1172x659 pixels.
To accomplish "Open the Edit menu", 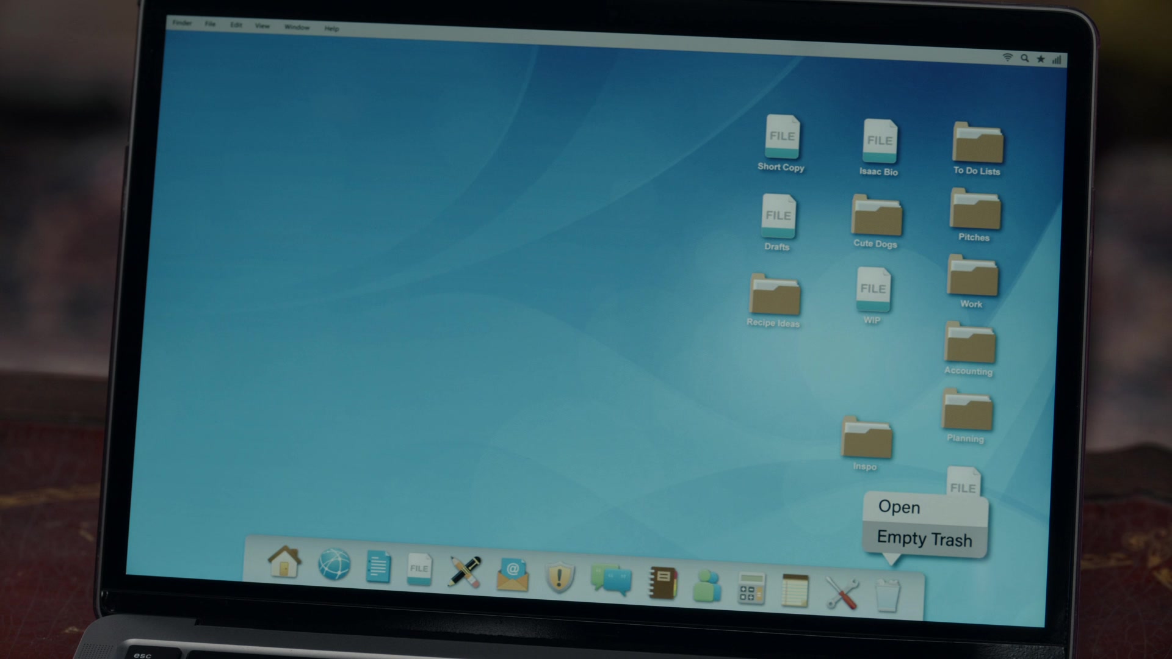I will click(x=236, y=25).
